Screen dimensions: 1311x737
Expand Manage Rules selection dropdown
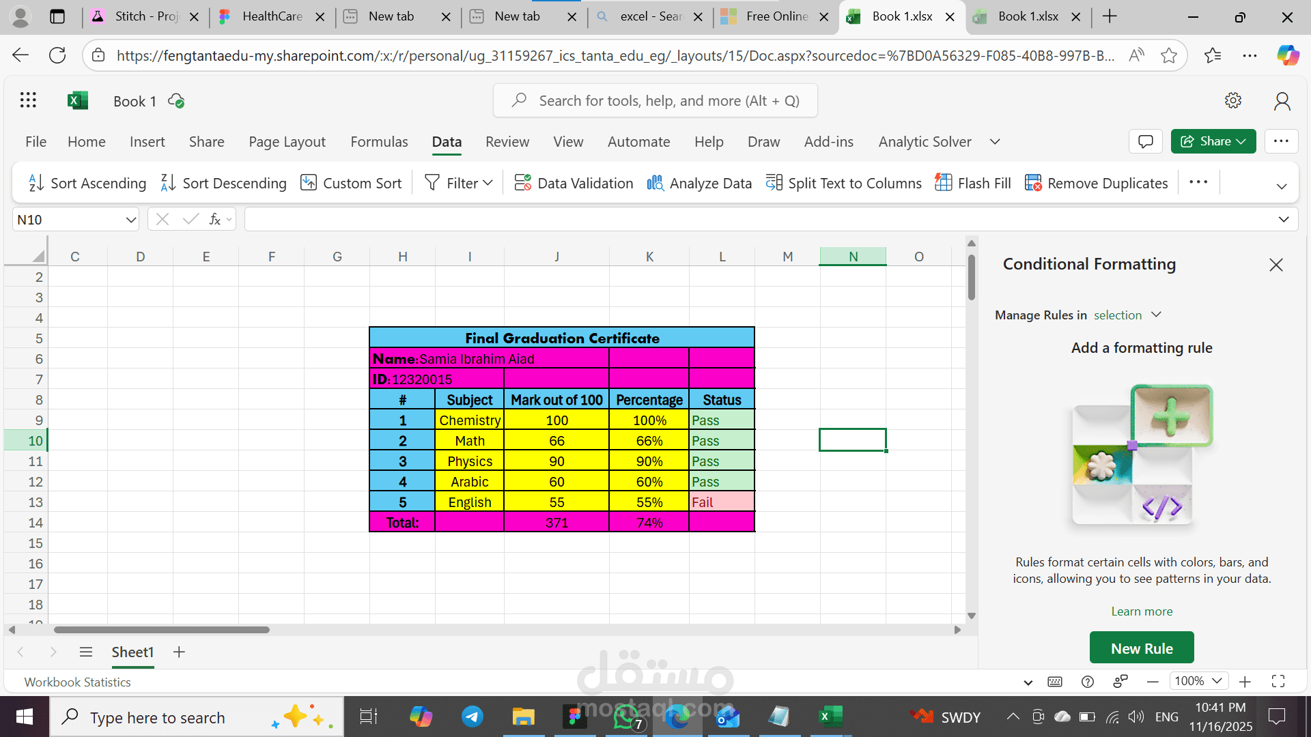[x=1155, y=315]
